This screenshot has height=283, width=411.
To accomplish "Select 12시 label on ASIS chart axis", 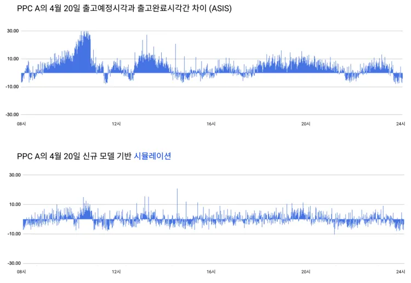I will pos(116,124).
